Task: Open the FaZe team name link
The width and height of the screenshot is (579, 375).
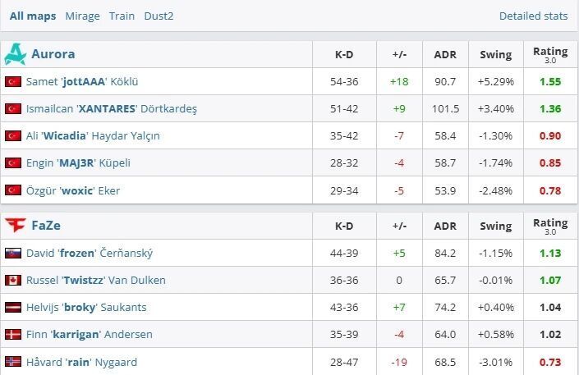Action: click(48, 225)
